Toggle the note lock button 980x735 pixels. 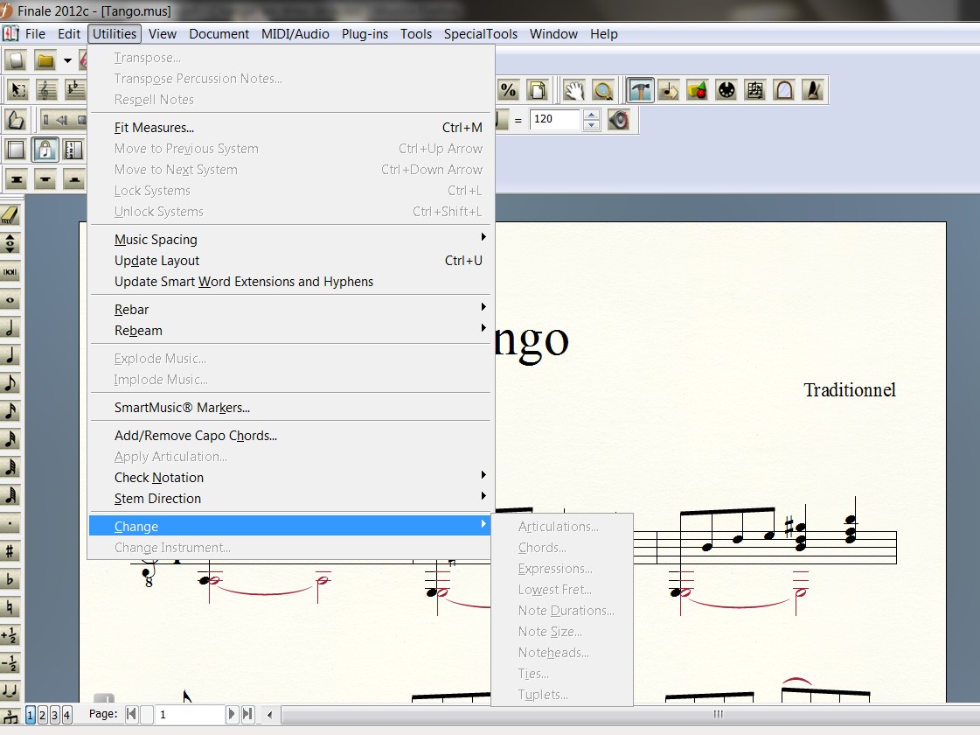click(45, 150)
